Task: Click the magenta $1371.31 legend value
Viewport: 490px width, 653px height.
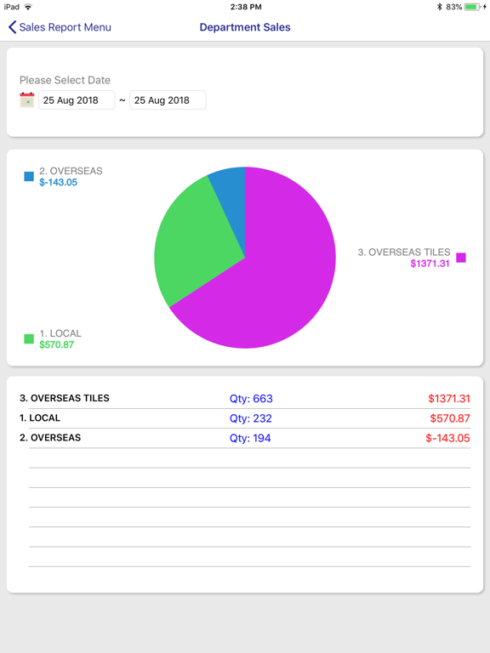Action: [430, 264]
